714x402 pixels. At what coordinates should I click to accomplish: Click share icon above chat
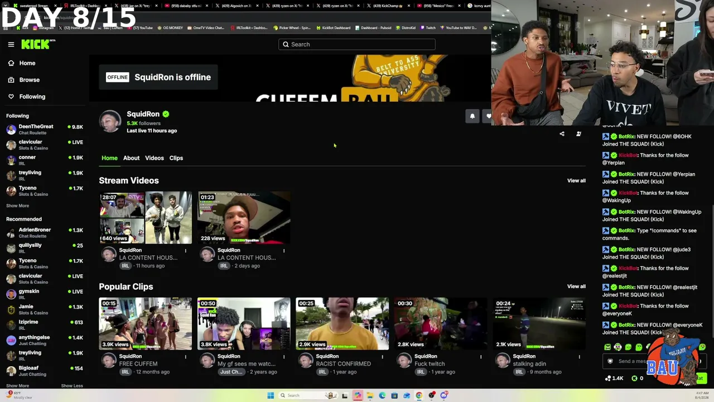tap(562, 134)
